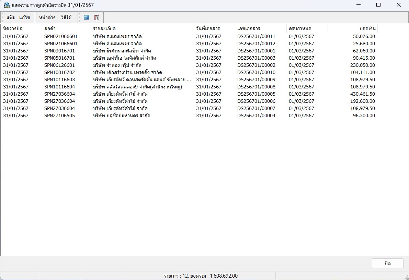The image size is (409, 280).
Task: Sort by ยอดเงิน column header
Action: [352, 29]
